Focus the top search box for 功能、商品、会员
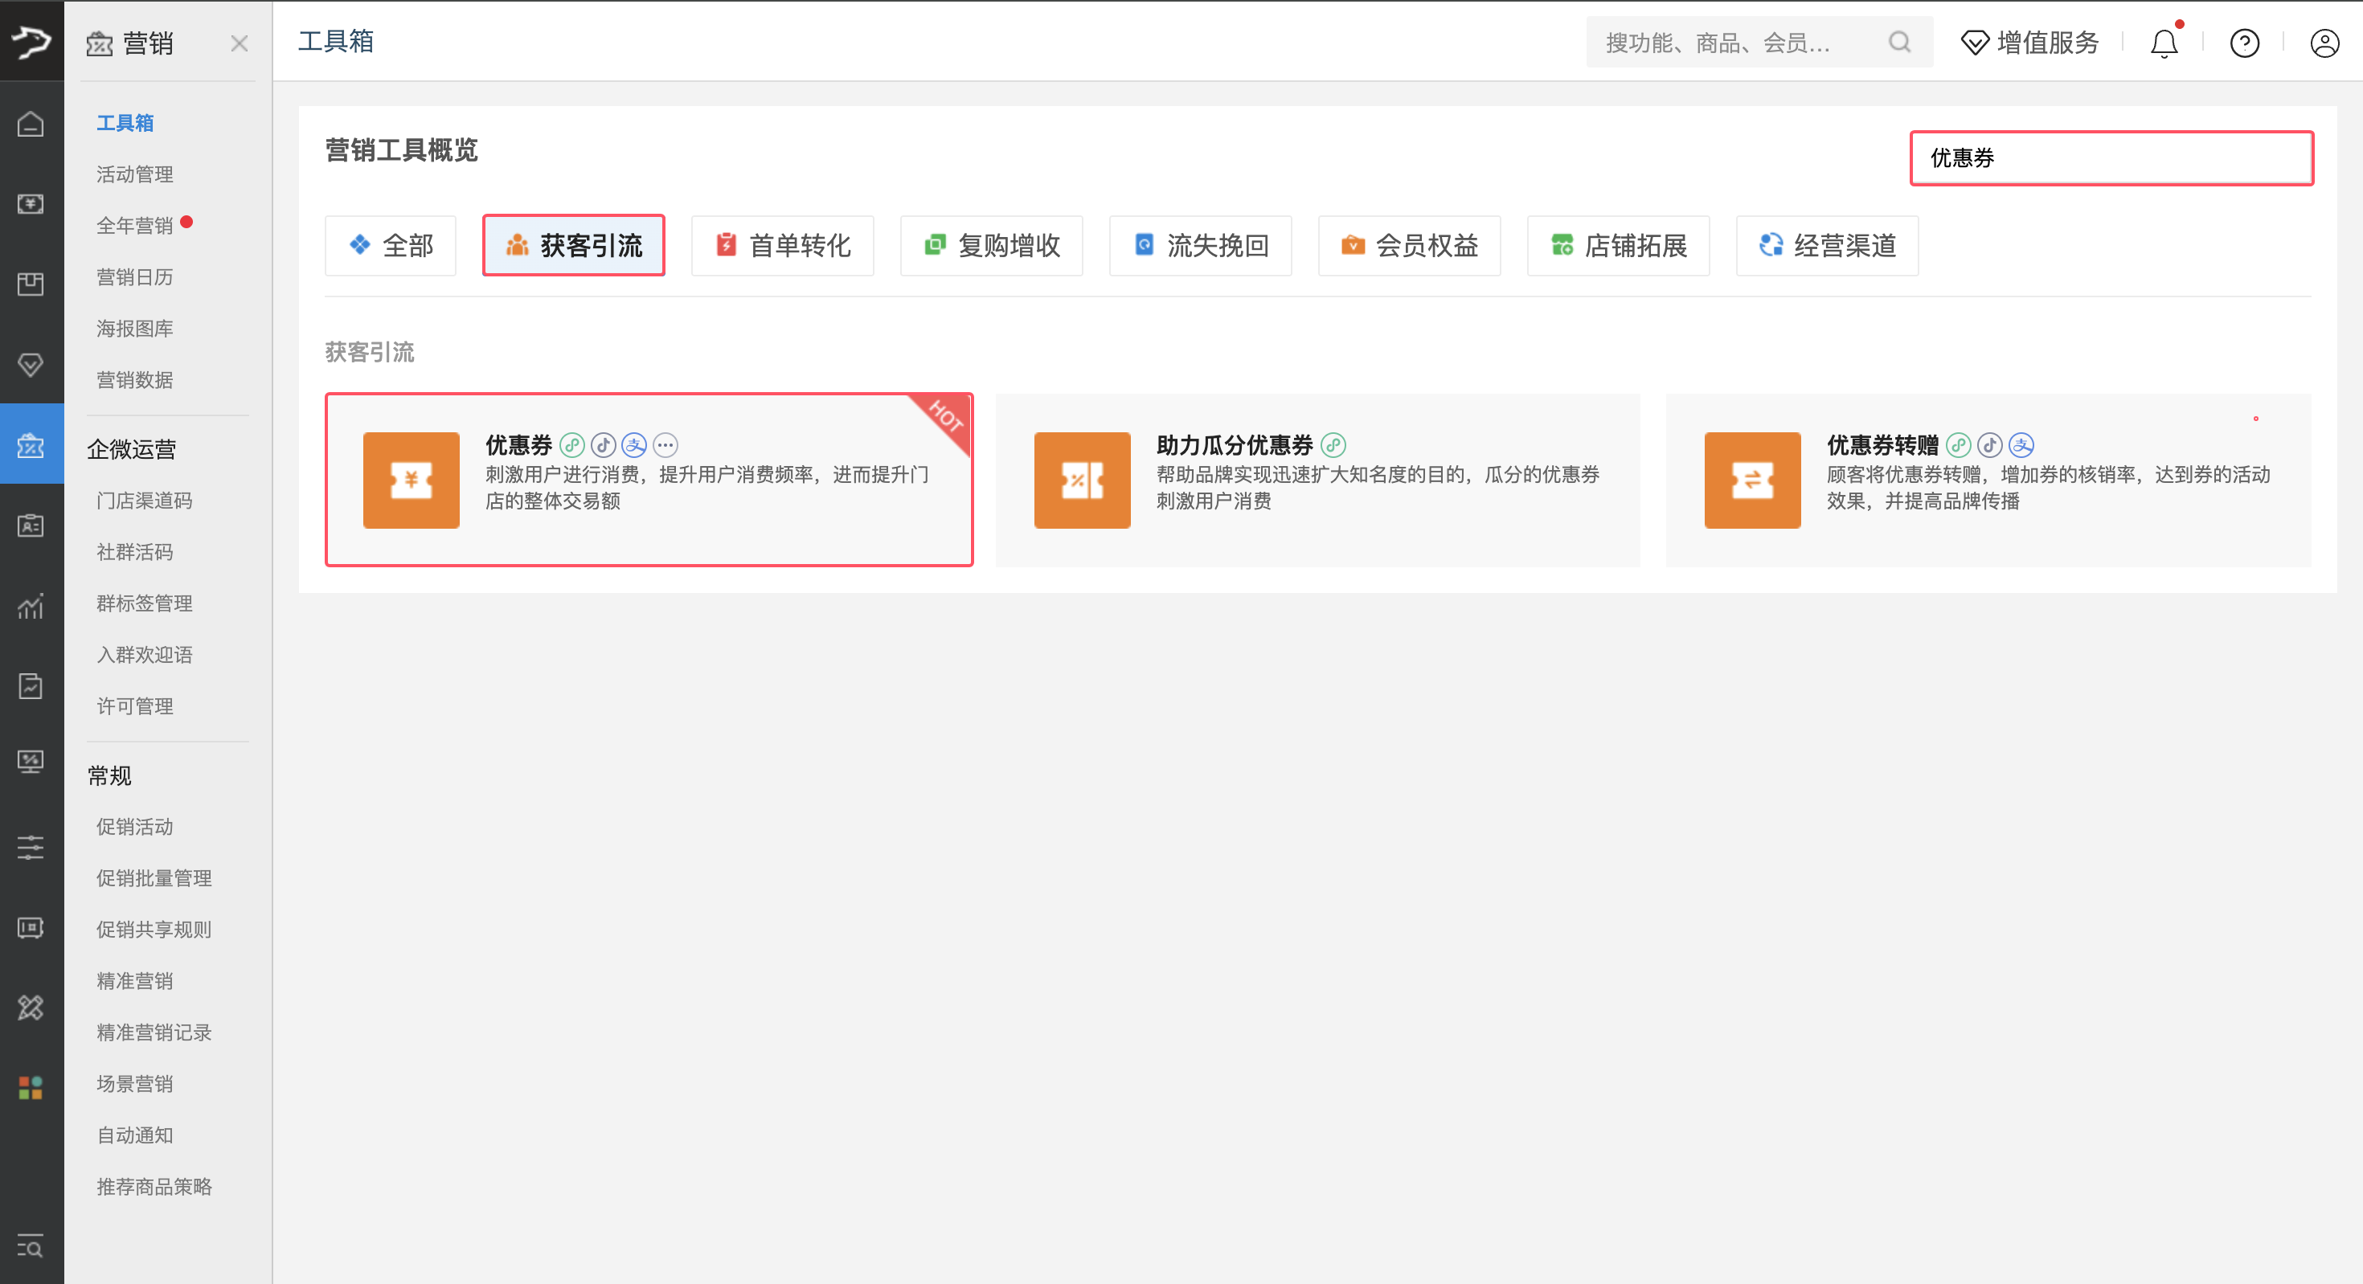 [1759, 43]
